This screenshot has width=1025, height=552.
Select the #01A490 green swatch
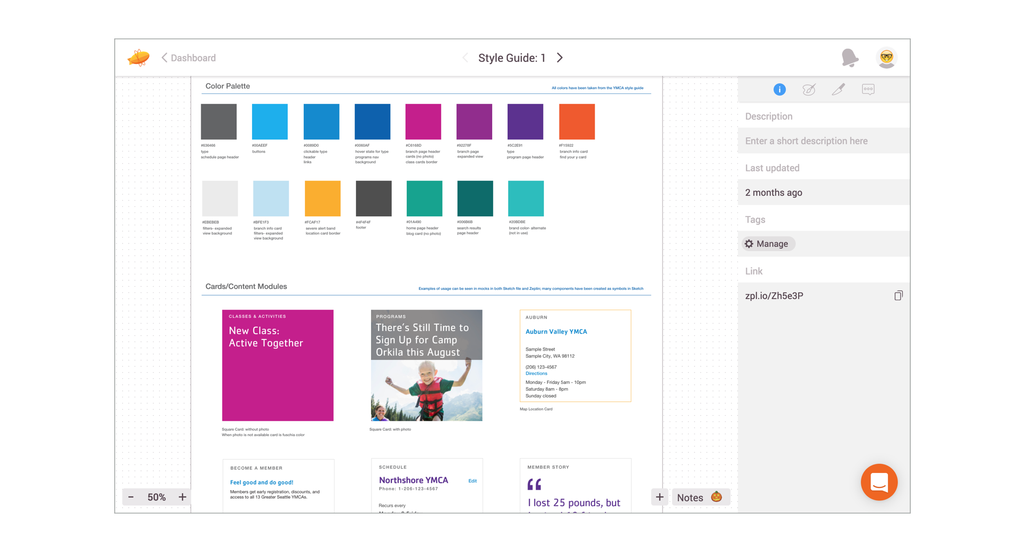tap(424, 199)
